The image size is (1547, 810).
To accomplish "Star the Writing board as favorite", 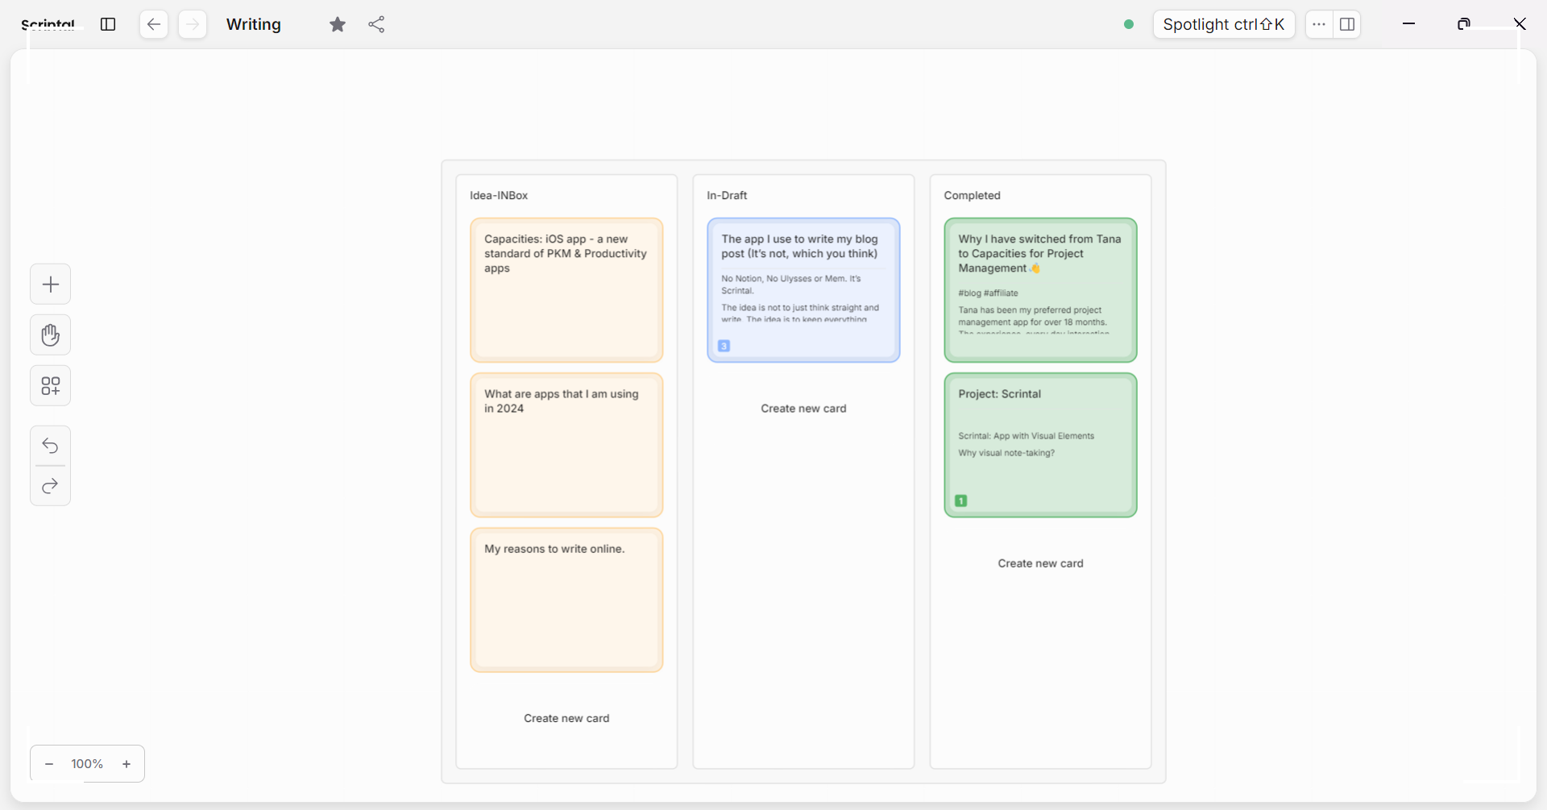I will [x=338, y=24].
